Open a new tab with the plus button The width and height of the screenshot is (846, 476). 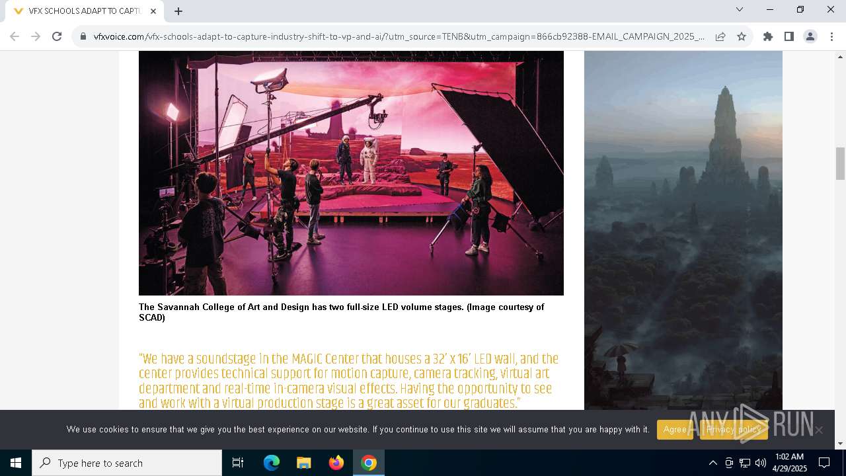(178, 11)
